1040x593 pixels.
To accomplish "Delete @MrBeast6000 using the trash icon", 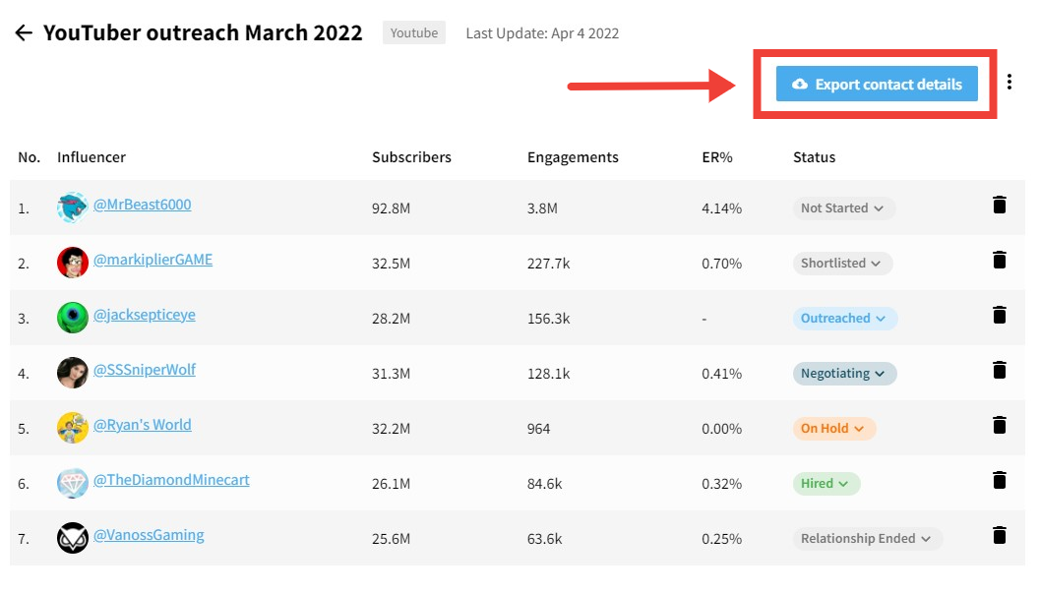I will tap(1000, 206).
